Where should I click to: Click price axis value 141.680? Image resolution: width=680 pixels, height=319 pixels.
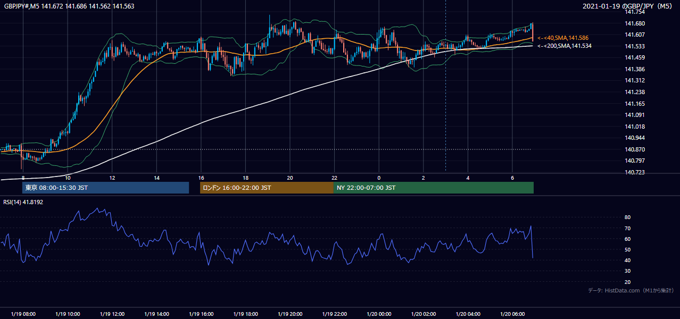point(634,23)
